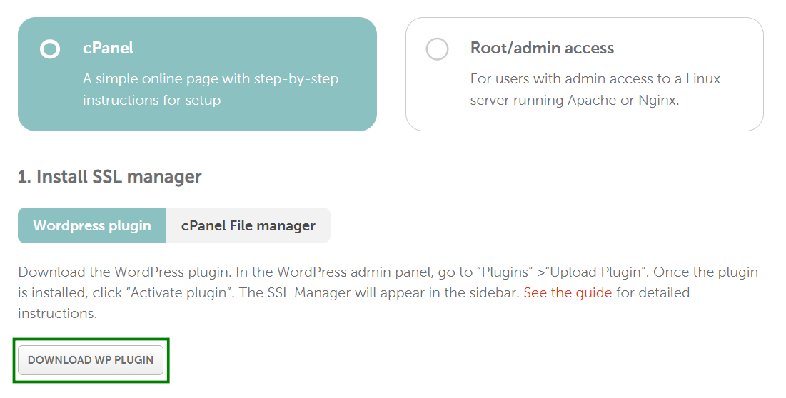Click the "Root/admin access" card title
The width and height of the screenshot is (786, 398).
542,49
